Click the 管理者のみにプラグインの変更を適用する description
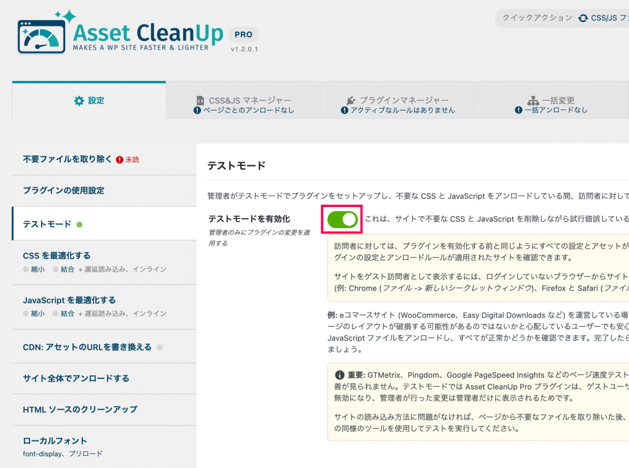This screenshot has height=468, width=629. coord(259,238)
